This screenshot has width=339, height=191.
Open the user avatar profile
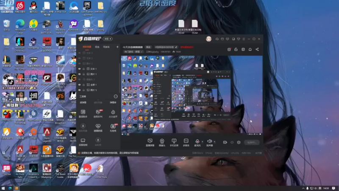[208, 39]
